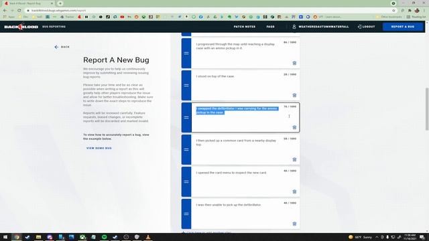
Task: Grab reorder handle of 'opened the card menu' step
Action: pyautogui.click(x=186, y=181)
